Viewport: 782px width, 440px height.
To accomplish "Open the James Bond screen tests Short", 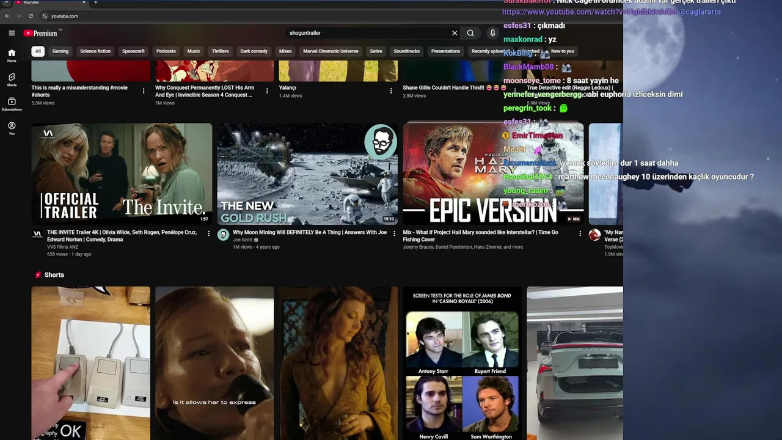I will 462,363.
